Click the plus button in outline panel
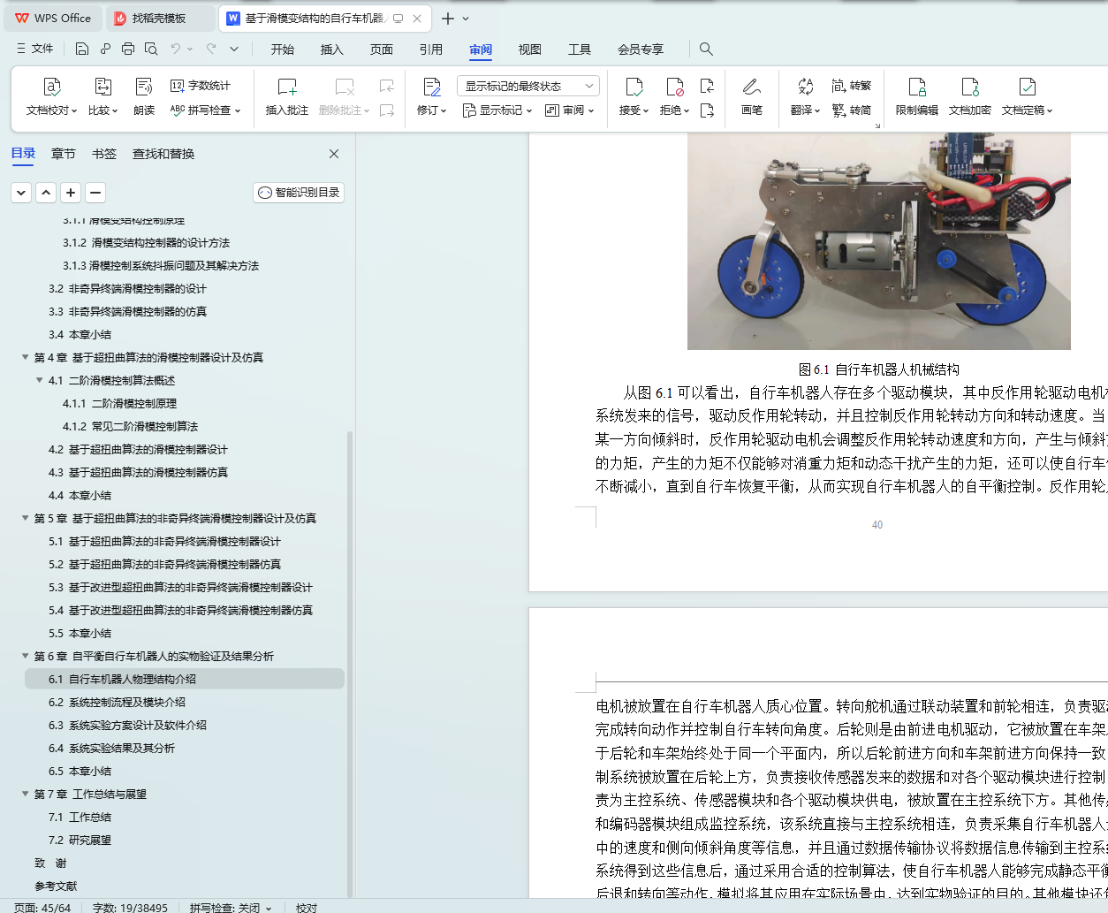Screen dimensions: 1108x913 tap(71, 193)
